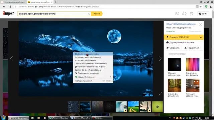This screenshot has height=120, width=214.
Task: Select water drops thumbnail in filmstrip
Action: coord(73,107)
